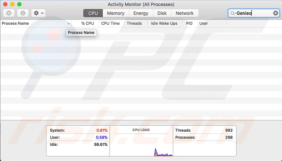
Task: Open the search magnifier options menu
Action: click(233, 13)
